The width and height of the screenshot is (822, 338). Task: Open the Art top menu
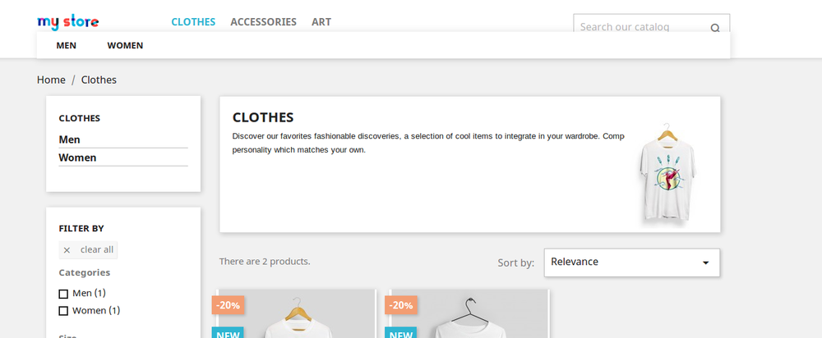tap(321, 22)
